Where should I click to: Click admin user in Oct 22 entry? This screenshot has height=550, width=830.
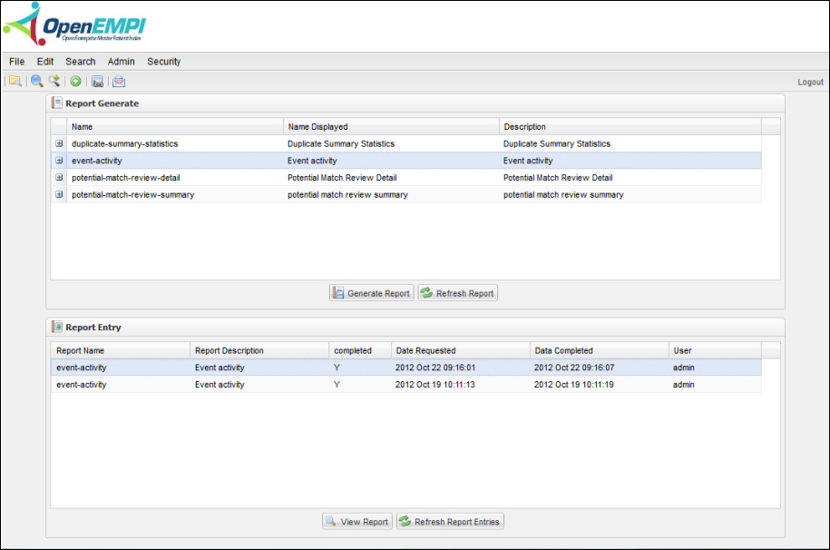683,368
